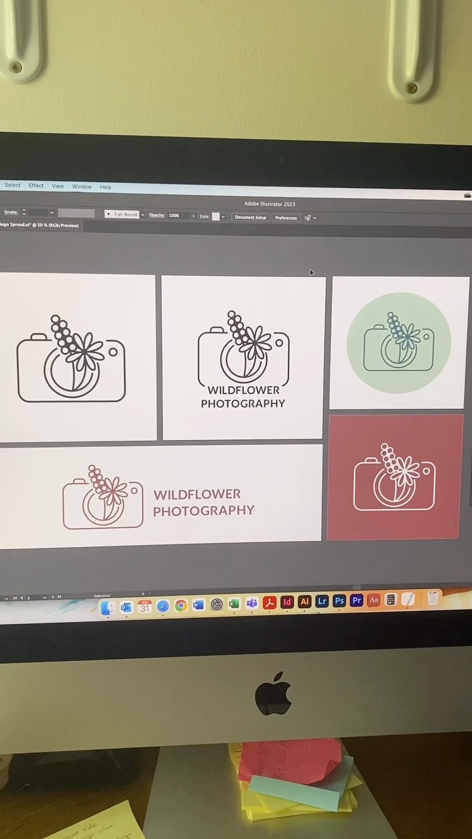Open the Select menu
The height and width of the screenshot is (839, 472).
(x=12, y=185)
